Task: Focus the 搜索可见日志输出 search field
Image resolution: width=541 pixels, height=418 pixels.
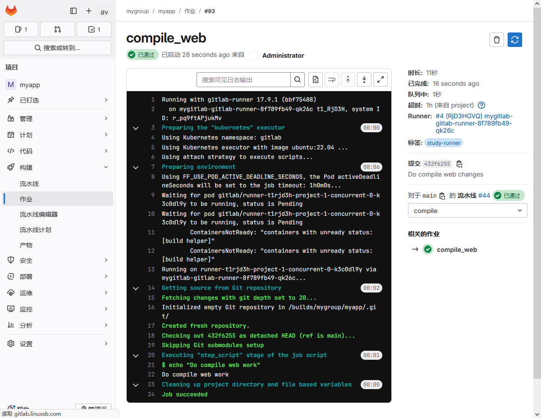Action: click(x=243, y=79)
